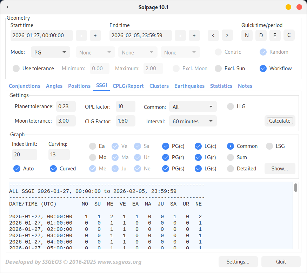Switch to the Earthquakes tab

coord(189,86)
